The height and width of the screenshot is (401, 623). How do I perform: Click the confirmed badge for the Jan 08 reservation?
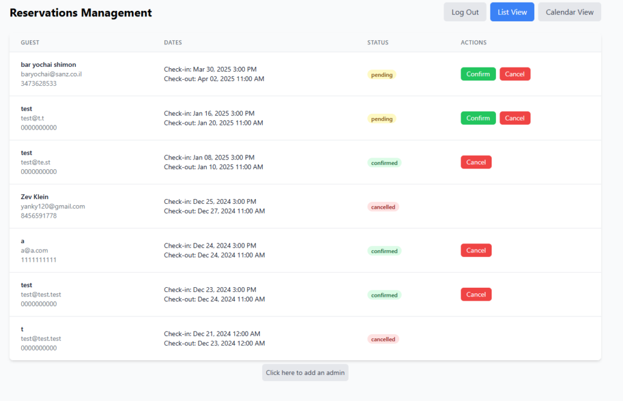tap(384, 163)
